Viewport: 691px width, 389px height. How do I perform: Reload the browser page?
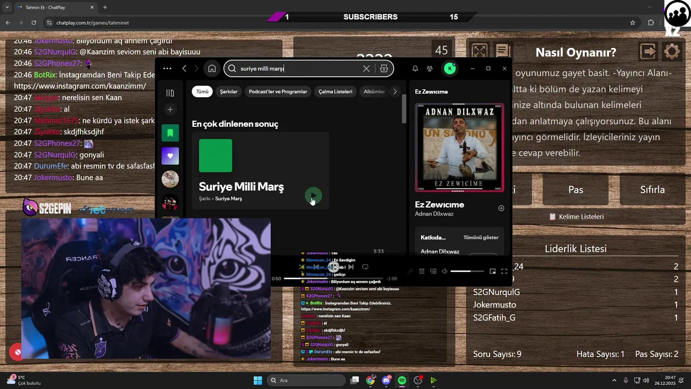(34, 23)
